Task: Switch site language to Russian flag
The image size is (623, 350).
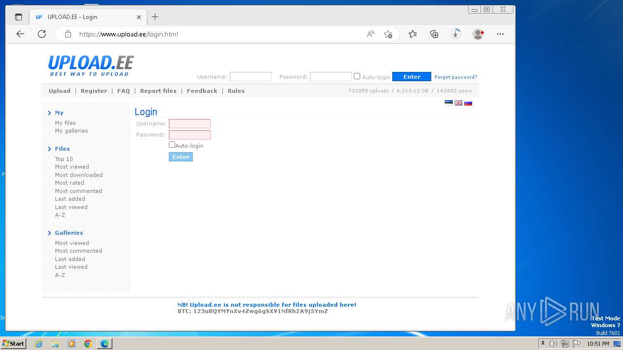Action: (x=468, y=103)
